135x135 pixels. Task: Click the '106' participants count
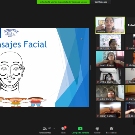click(x=49, y=128)
